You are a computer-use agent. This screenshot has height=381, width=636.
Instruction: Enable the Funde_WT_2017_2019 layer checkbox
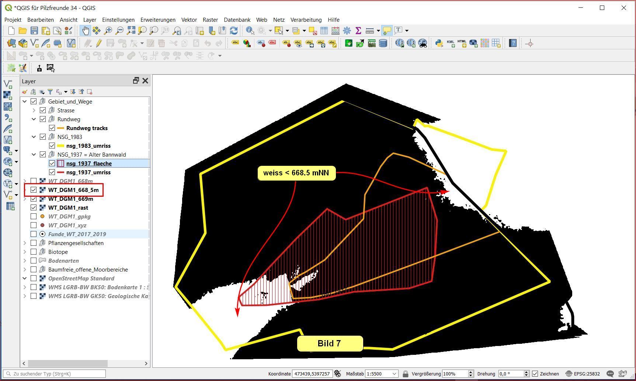pos(34,234)
